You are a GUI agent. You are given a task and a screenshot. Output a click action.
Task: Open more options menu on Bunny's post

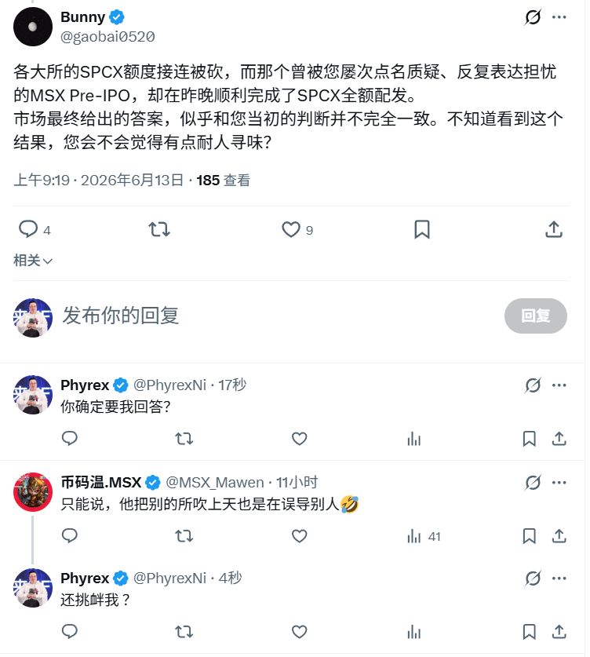tap(559, 17)
